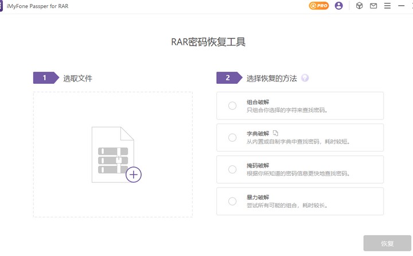Click the 恢复 button
Screen dimensions: 413x256
(387, 243)
